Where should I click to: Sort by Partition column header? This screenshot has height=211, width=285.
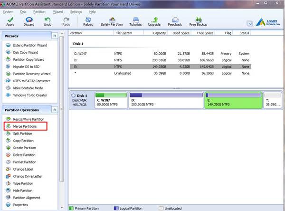[x=91, y=33]
